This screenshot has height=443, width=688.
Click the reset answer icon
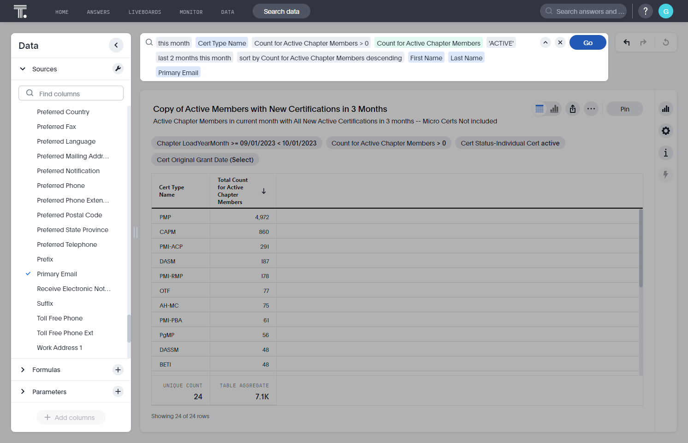click(666, 42)
